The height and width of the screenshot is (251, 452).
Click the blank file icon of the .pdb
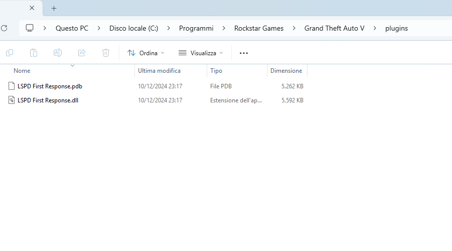(12, 86)
